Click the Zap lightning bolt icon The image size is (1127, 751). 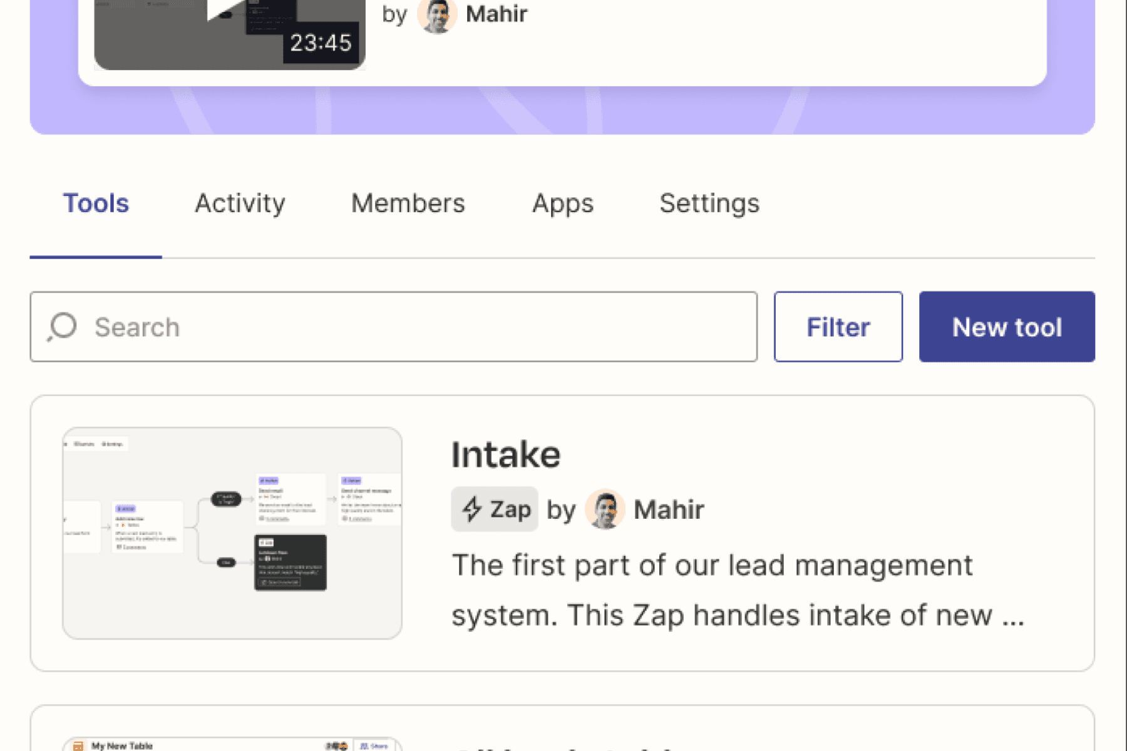click(471, 509)
